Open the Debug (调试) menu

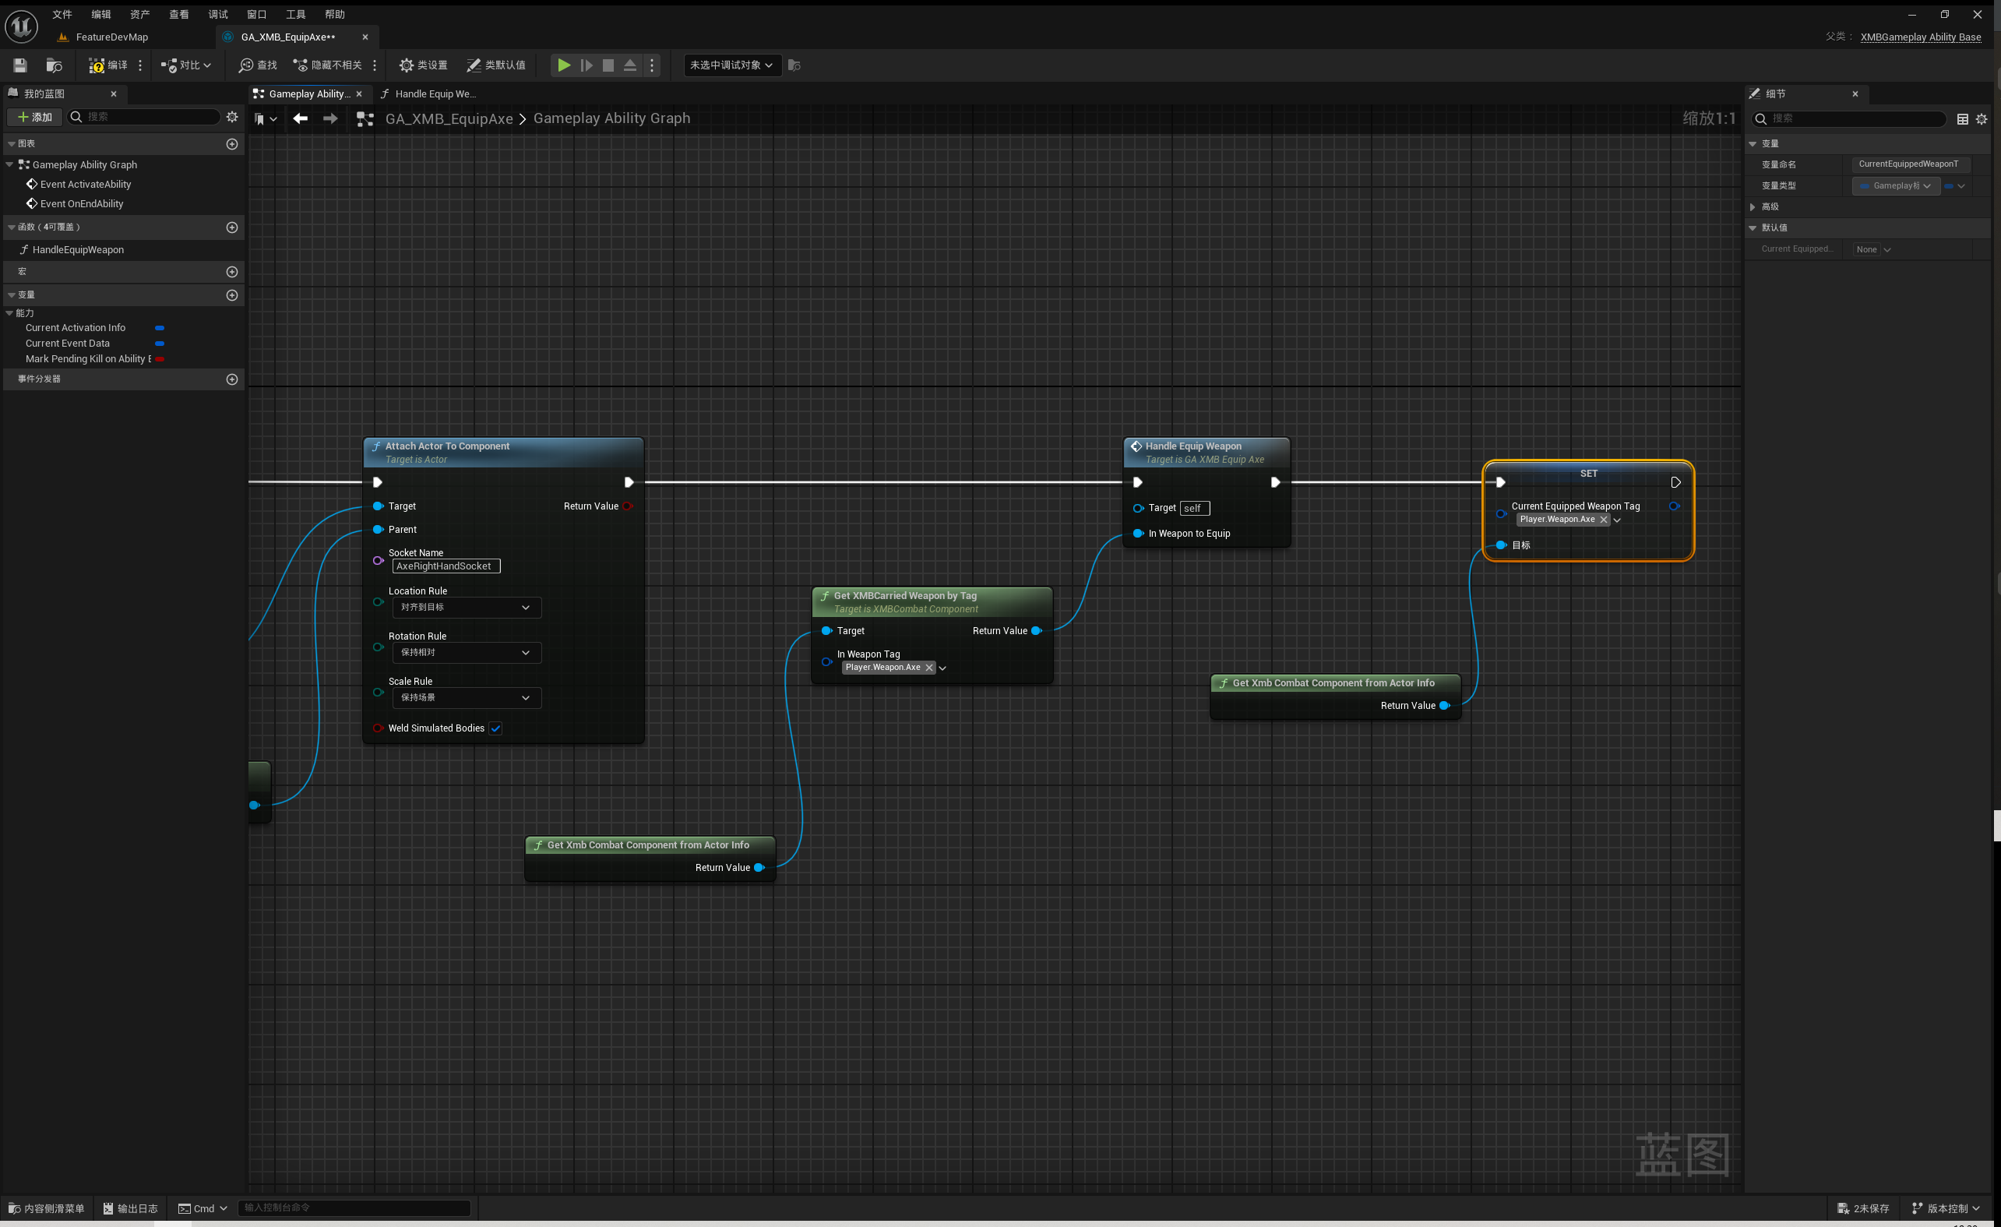[x=217, y=15]
